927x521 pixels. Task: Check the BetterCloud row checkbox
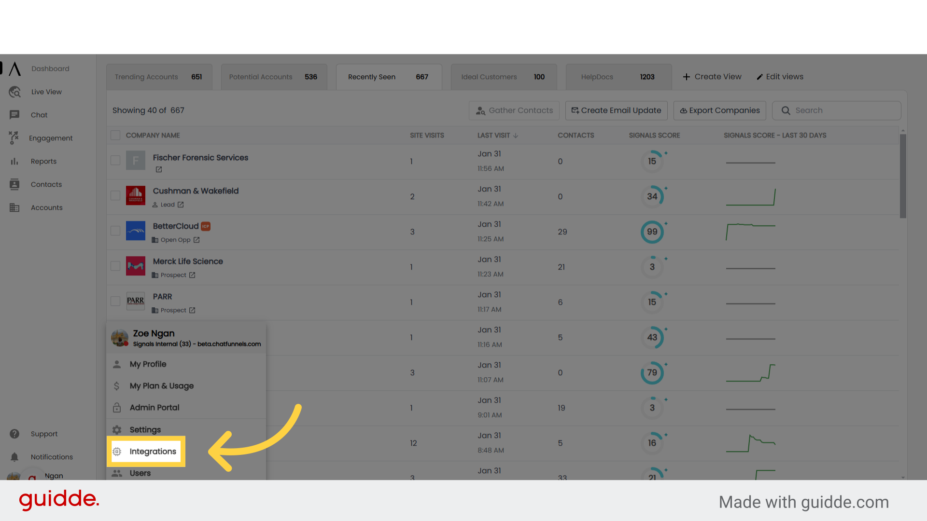click(x=115, y=231)
